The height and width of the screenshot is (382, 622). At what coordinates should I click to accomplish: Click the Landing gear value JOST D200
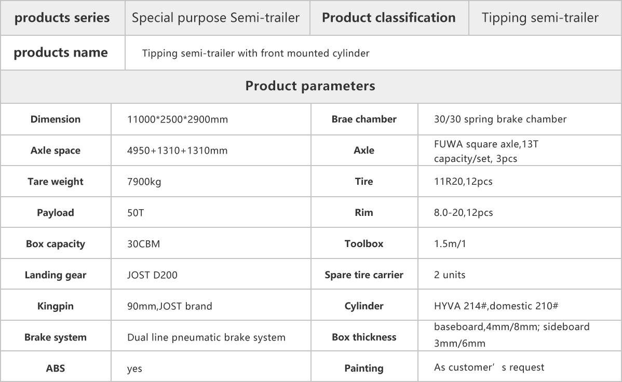click(x=152, y=275)
